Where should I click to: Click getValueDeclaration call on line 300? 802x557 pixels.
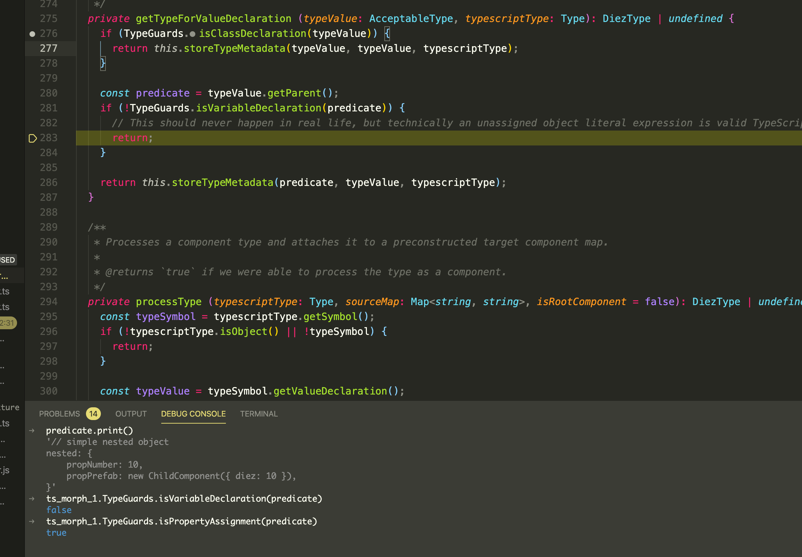(330, 391)
